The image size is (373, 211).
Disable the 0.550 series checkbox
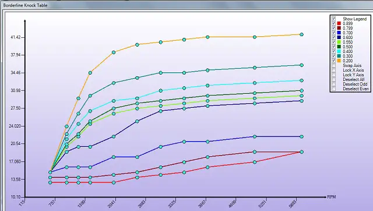333,42
